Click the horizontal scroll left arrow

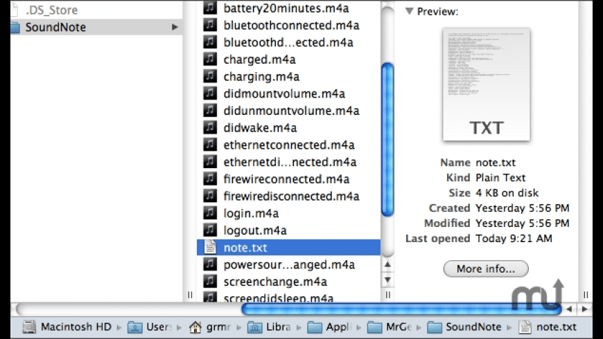[570, 309]
